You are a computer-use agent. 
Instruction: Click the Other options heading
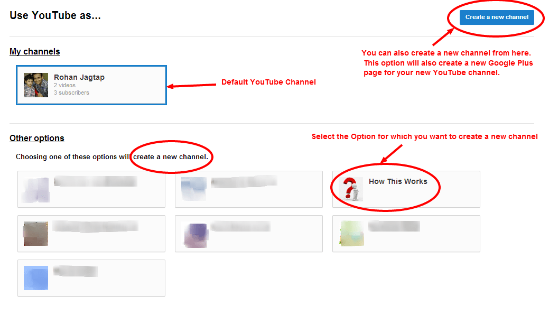coord(37,138)
